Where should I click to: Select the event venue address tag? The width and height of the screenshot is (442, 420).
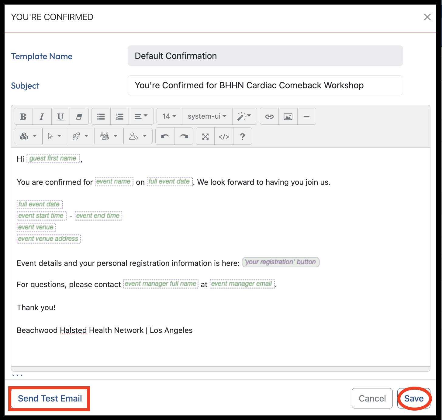tap(49, 239)
